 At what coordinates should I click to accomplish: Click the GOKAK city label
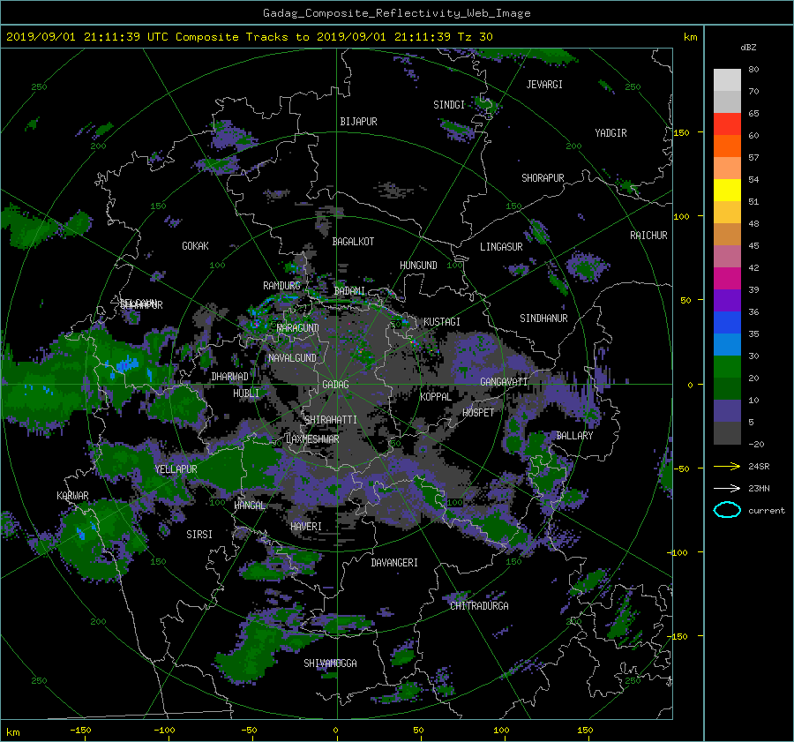click(x=196, y=246)
